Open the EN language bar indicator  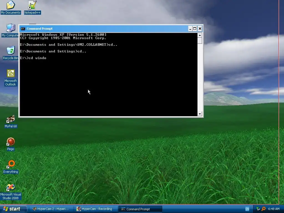(x=247, y=209)
